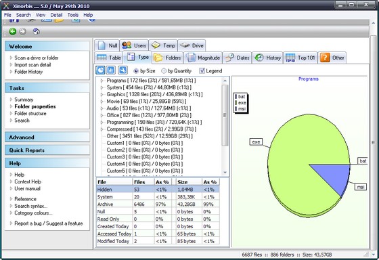Open the User manual link
This screenshot has width=379, height=260.
click(x=27, y=189)
